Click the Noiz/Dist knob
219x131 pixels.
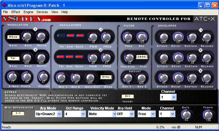(90, 78)
